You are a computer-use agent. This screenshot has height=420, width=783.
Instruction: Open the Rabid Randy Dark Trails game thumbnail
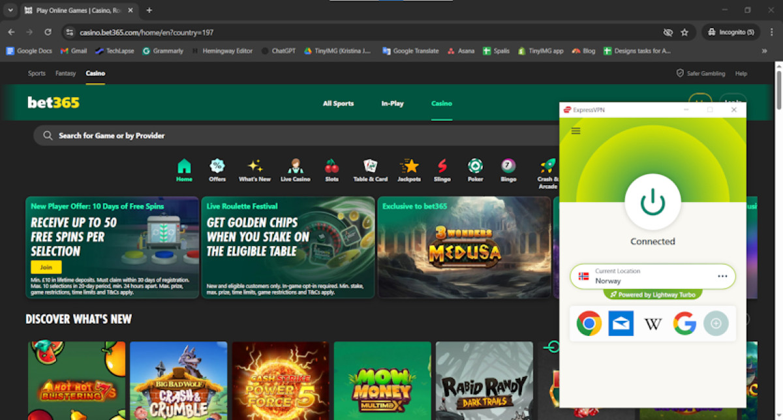tap(484, 381)
